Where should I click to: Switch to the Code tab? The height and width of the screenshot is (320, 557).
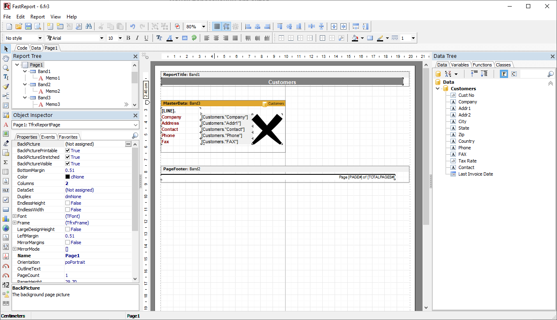pyautogui.click(x=22, y=48)
